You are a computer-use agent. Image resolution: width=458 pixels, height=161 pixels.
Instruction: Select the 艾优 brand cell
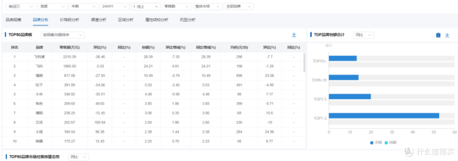coord(39,122)
